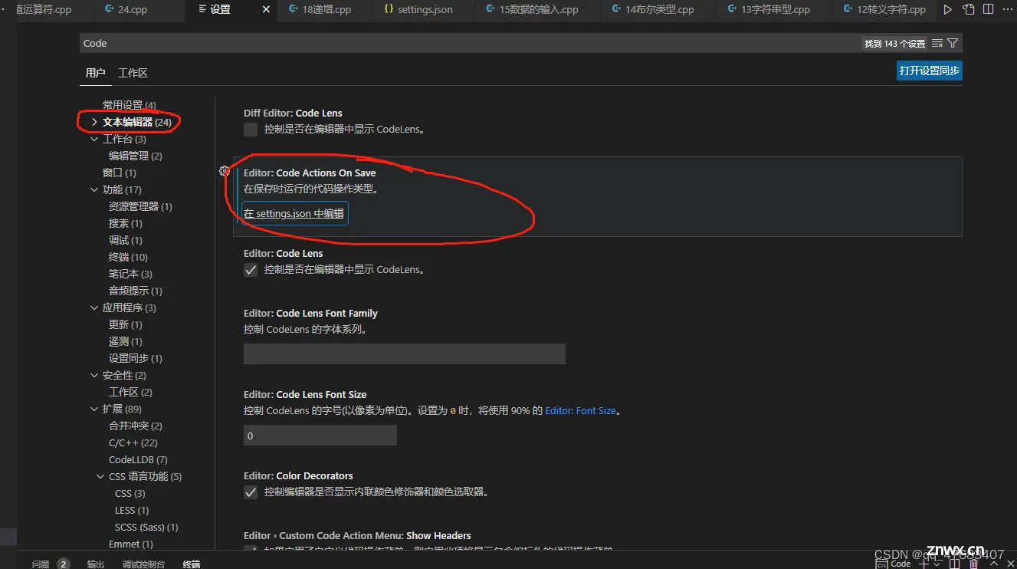Select 窗口 (1) in the tree

tap(119, 173)
